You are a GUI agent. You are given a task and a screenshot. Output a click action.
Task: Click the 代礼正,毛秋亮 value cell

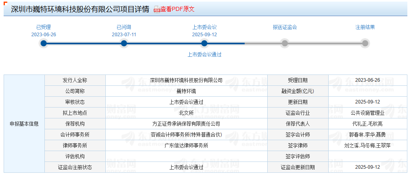pos(367,124)
